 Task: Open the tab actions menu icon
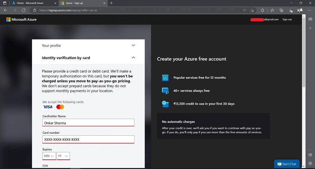point(5,3)
